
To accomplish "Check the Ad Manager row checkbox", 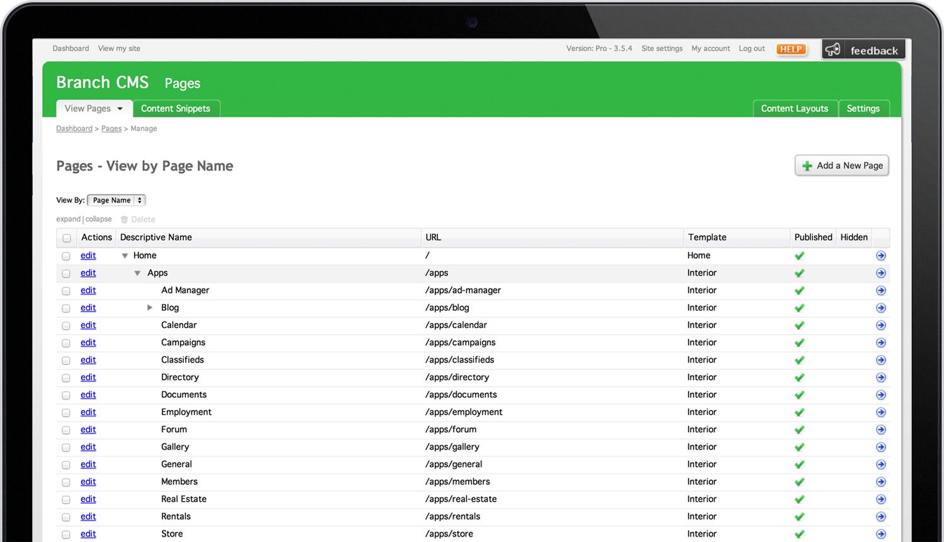I will coord(66,291).
